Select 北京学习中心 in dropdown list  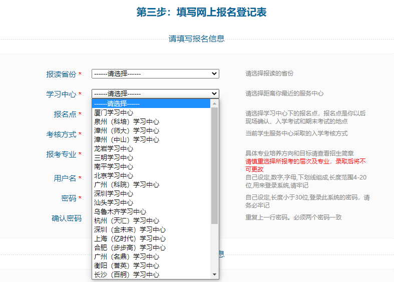(x=151, y=175)
